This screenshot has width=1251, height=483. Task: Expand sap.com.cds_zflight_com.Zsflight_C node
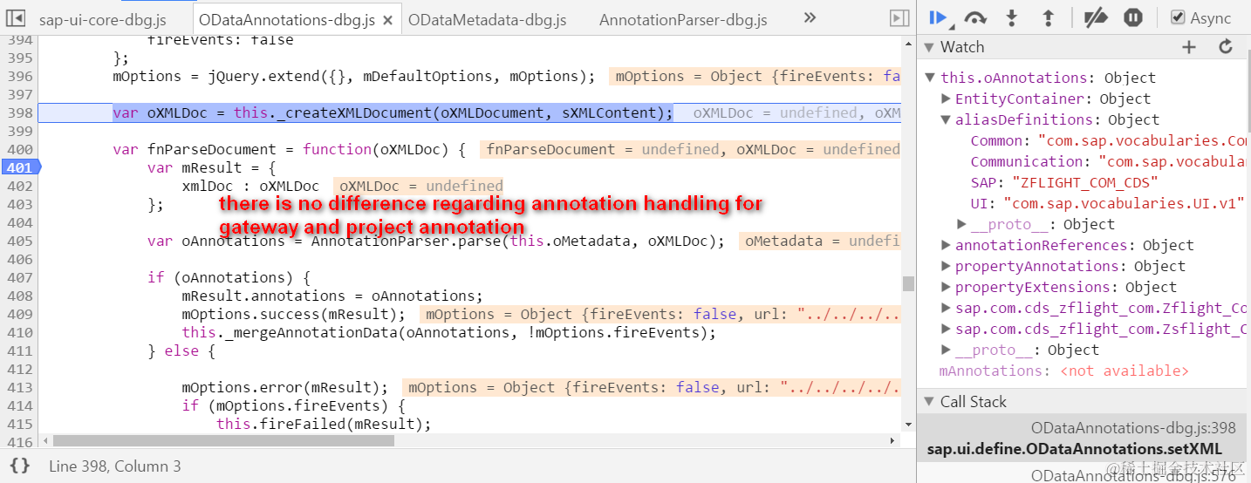(x=946, y=329)
